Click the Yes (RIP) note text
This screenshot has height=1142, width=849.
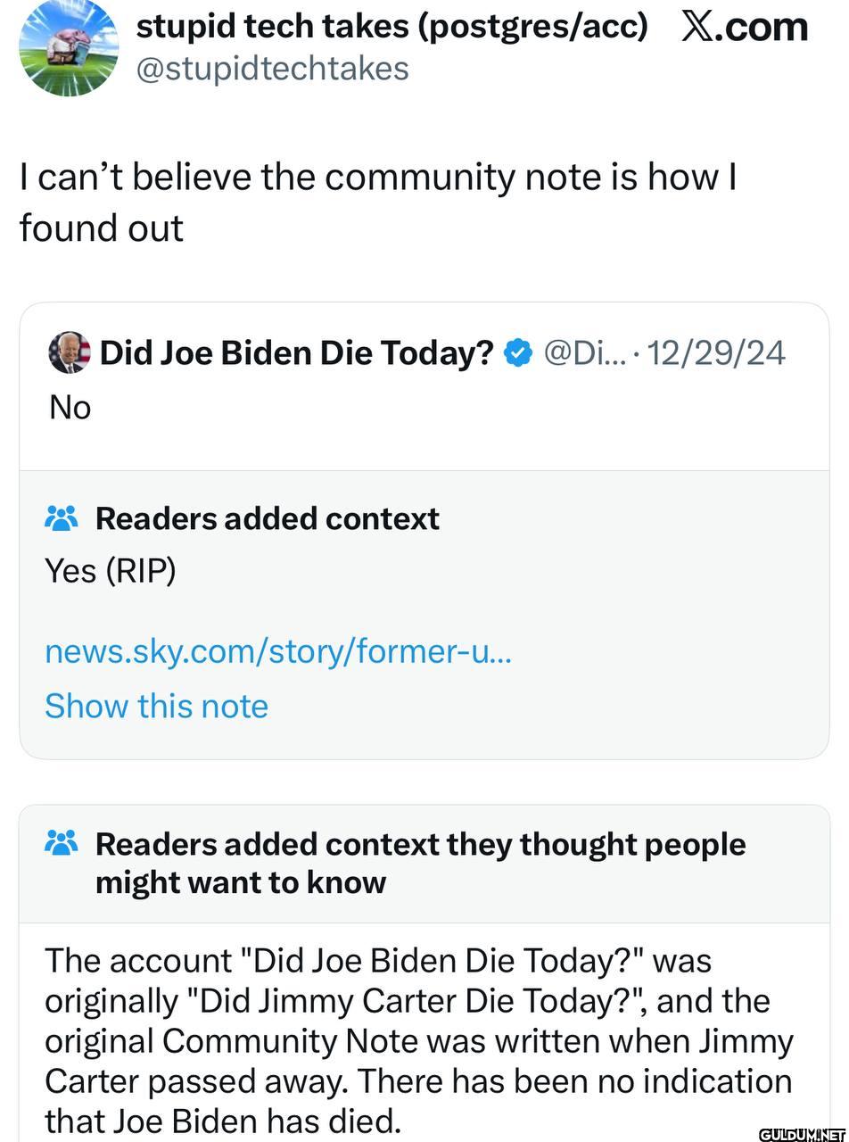pyautogui.click(x=111, y=571)
